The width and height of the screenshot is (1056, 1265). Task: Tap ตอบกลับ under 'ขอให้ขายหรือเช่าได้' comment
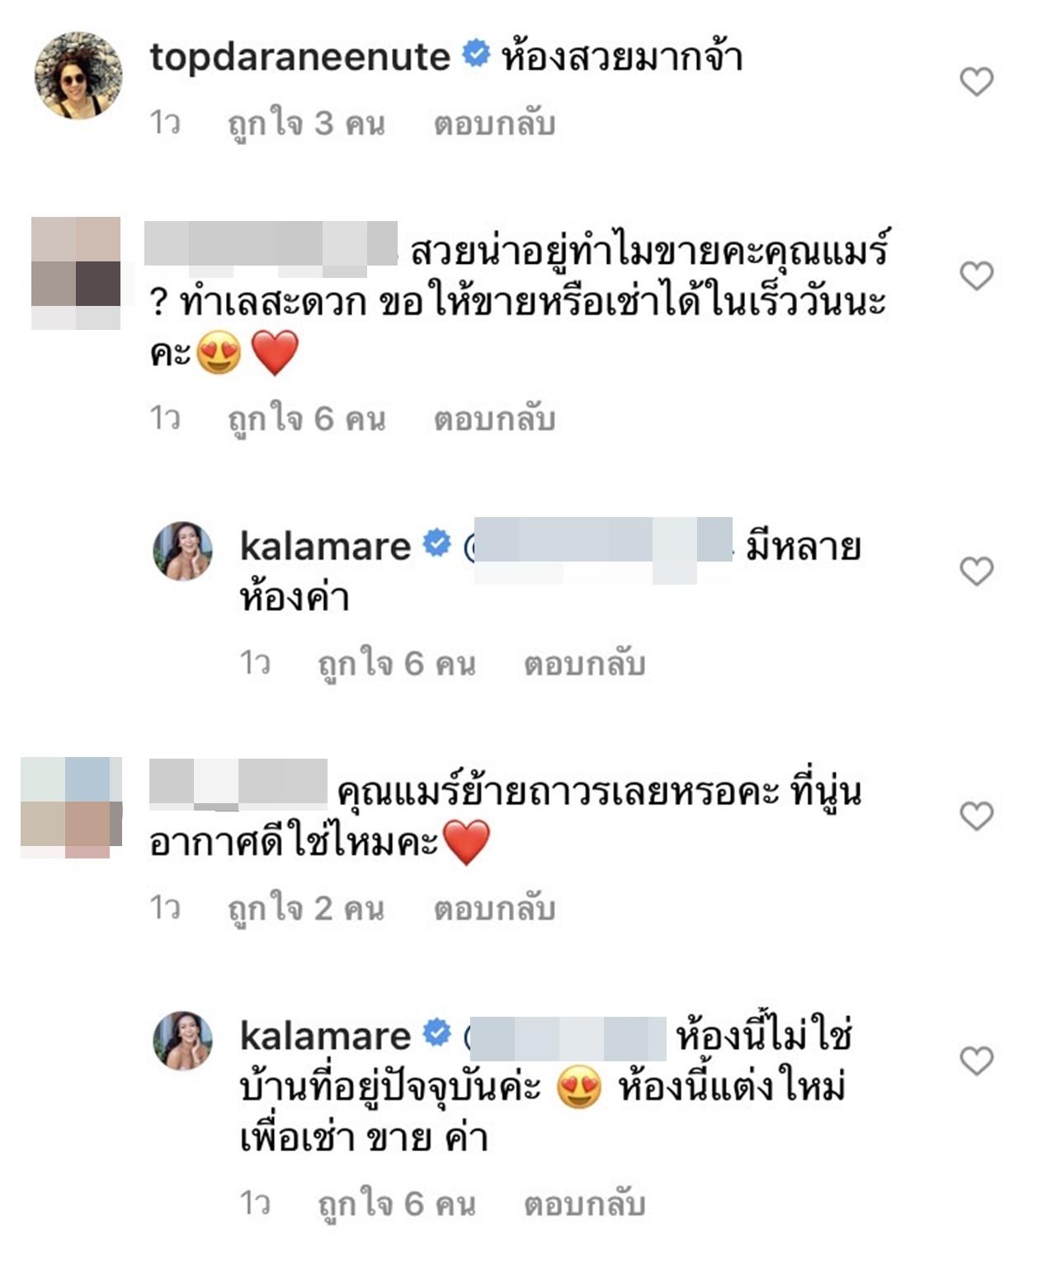(x=495, y=419)
